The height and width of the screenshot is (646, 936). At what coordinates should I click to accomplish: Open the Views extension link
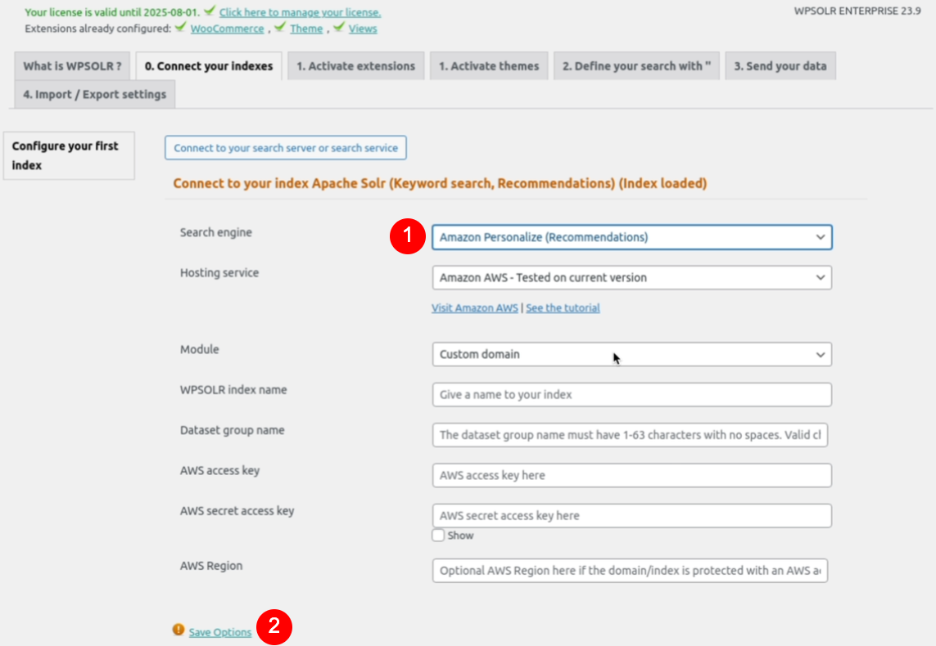coord(363,29)
